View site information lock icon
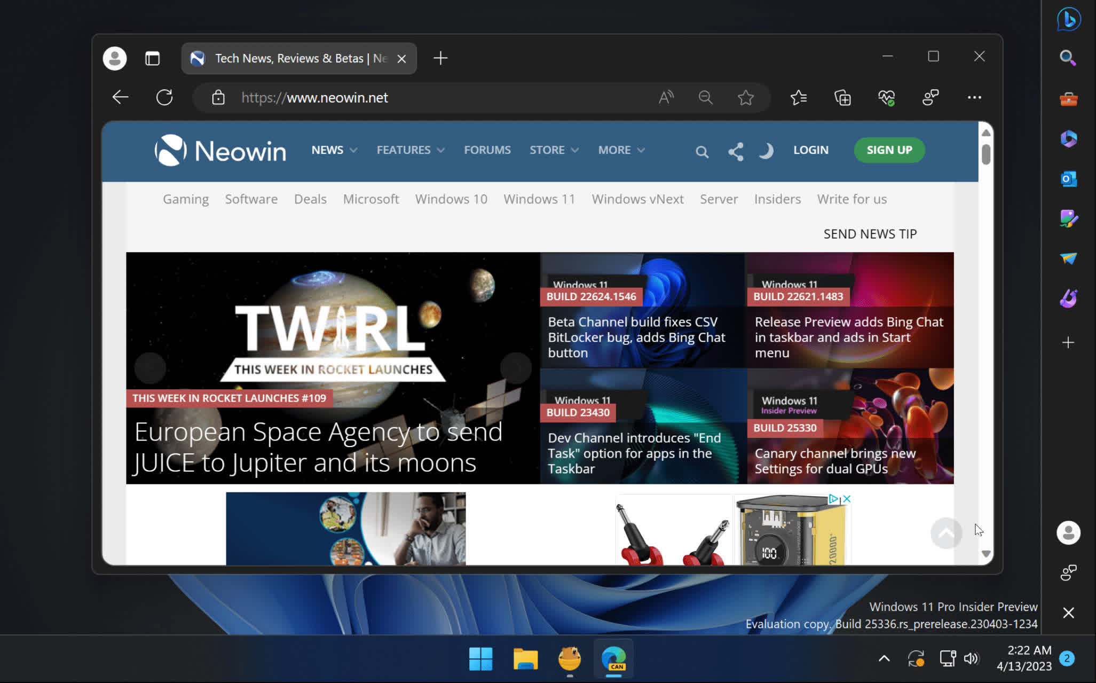The image size is (1096, 683). [218, 98]
